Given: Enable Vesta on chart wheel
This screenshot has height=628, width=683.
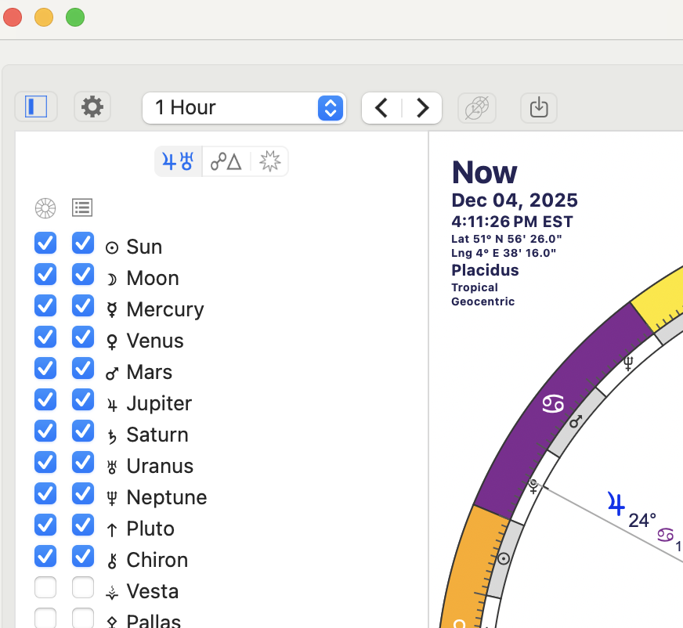Looking at the screenshot, I should [x=45, y=588].
